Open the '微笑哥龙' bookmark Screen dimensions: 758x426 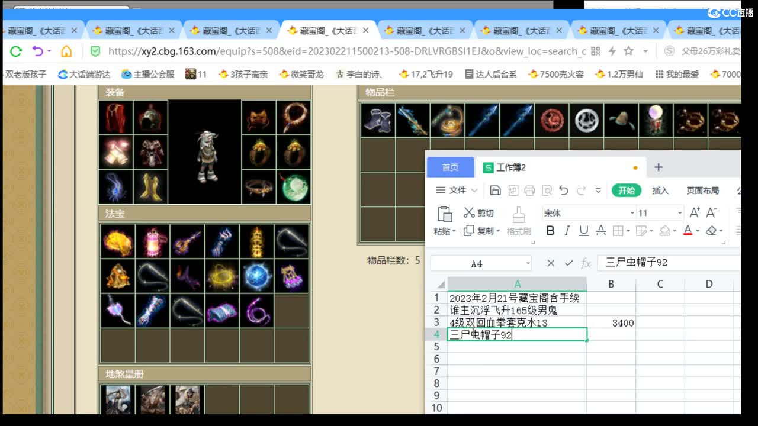point(301,74)
